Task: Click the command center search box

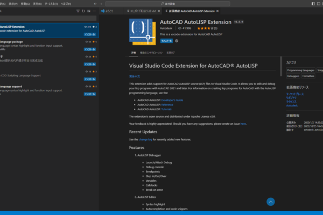Action: click(167, 4)
